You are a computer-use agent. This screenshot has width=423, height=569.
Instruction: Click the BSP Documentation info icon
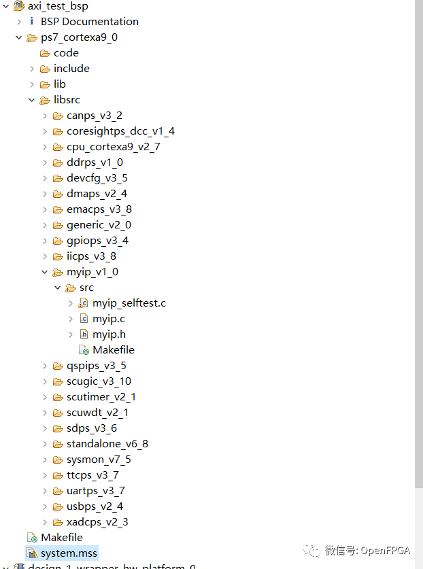coord(31,22)
